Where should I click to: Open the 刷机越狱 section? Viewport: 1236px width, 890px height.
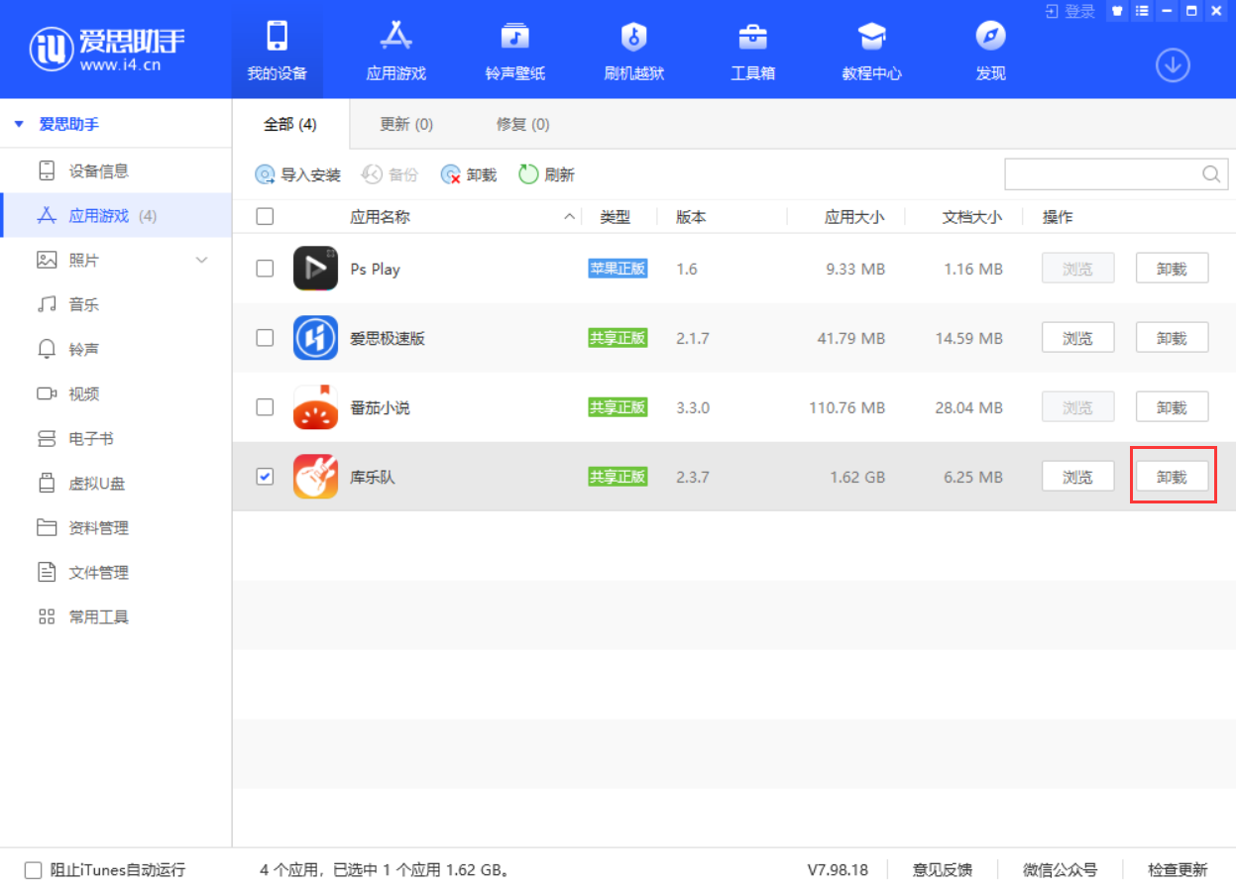(x=633, y=50)
